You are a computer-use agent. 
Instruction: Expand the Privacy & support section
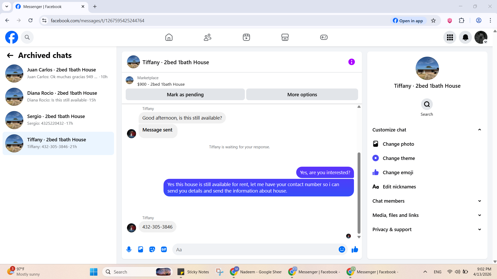427,229
